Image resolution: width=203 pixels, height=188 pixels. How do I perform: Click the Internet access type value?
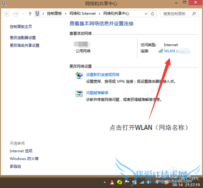[171, 45]
